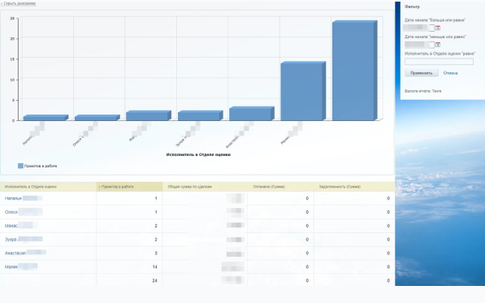
Task: Apply the filter with Применить button
Action: pyautogui.click(x=422, y=73)
